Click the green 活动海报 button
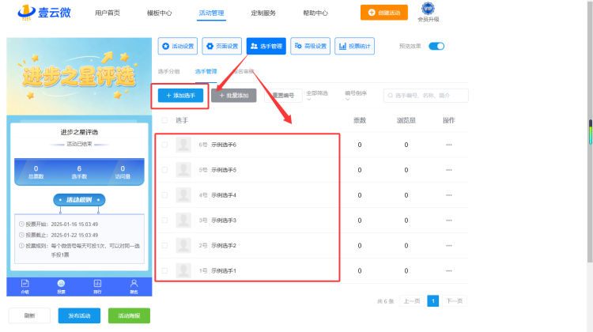This screenshot has width=593, height=332. pos(129,315)
